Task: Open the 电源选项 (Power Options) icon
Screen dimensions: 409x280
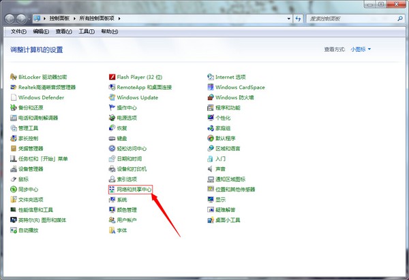Action: pyautogui.click(x=112, y=118)
